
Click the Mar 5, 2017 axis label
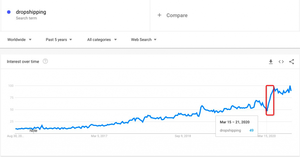pos(99,136)
